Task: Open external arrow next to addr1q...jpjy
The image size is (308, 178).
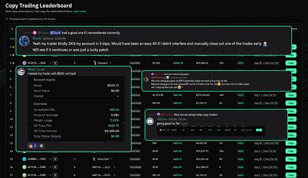Action: pyautogui.click(x=114, y=167)
